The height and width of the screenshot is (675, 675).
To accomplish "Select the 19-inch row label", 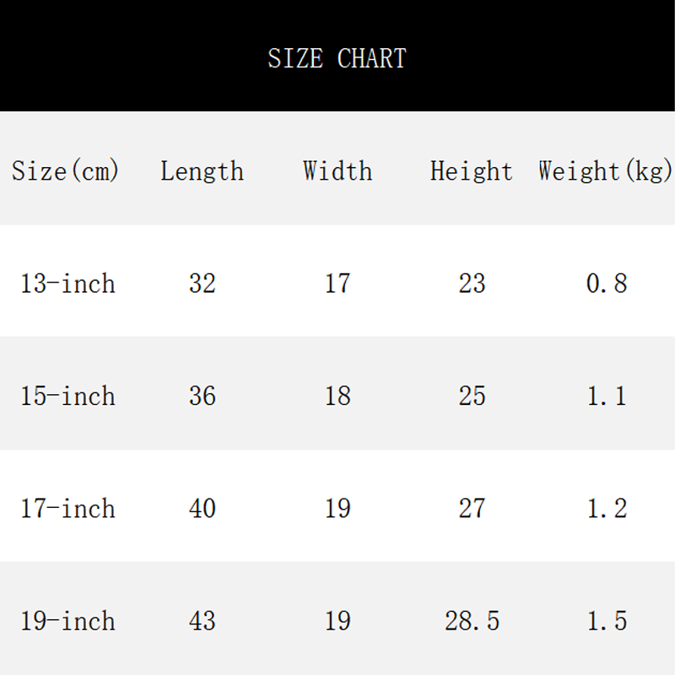I will tap(67, 622).
